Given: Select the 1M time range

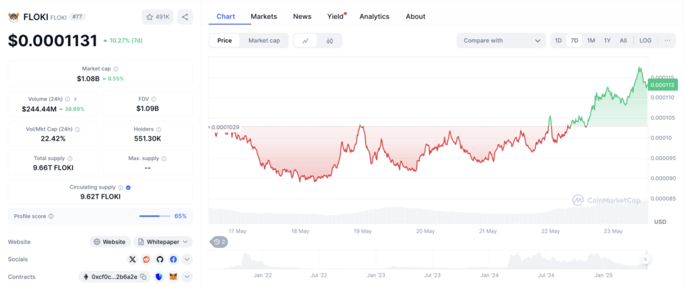Looking at the screenshot, I should (591, 41).
